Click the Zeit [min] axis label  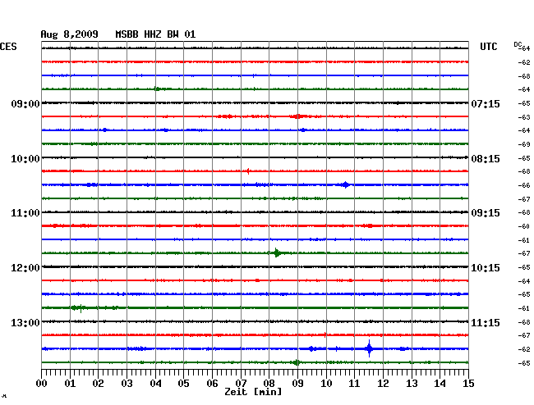click(x=253, y=392)
